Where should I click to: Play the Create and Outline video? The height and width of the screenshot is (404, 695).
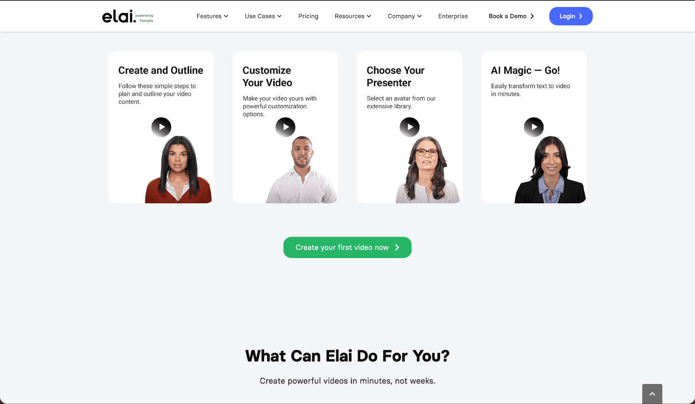[161, 127]
